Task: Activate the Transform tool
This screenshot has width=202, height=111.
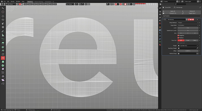Action: [3, 27]
